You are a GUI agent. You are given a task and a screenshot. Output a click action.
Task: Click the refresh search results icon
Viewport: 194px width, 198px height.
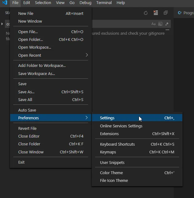click(x=146, y=13)
